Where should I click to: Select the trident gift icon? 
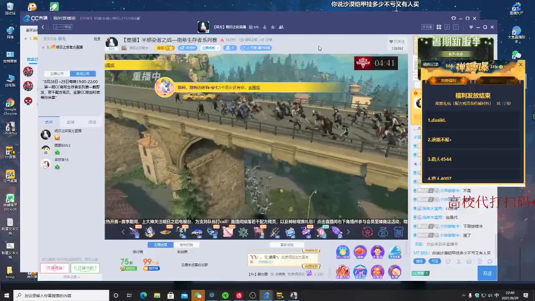pos(275,232)
